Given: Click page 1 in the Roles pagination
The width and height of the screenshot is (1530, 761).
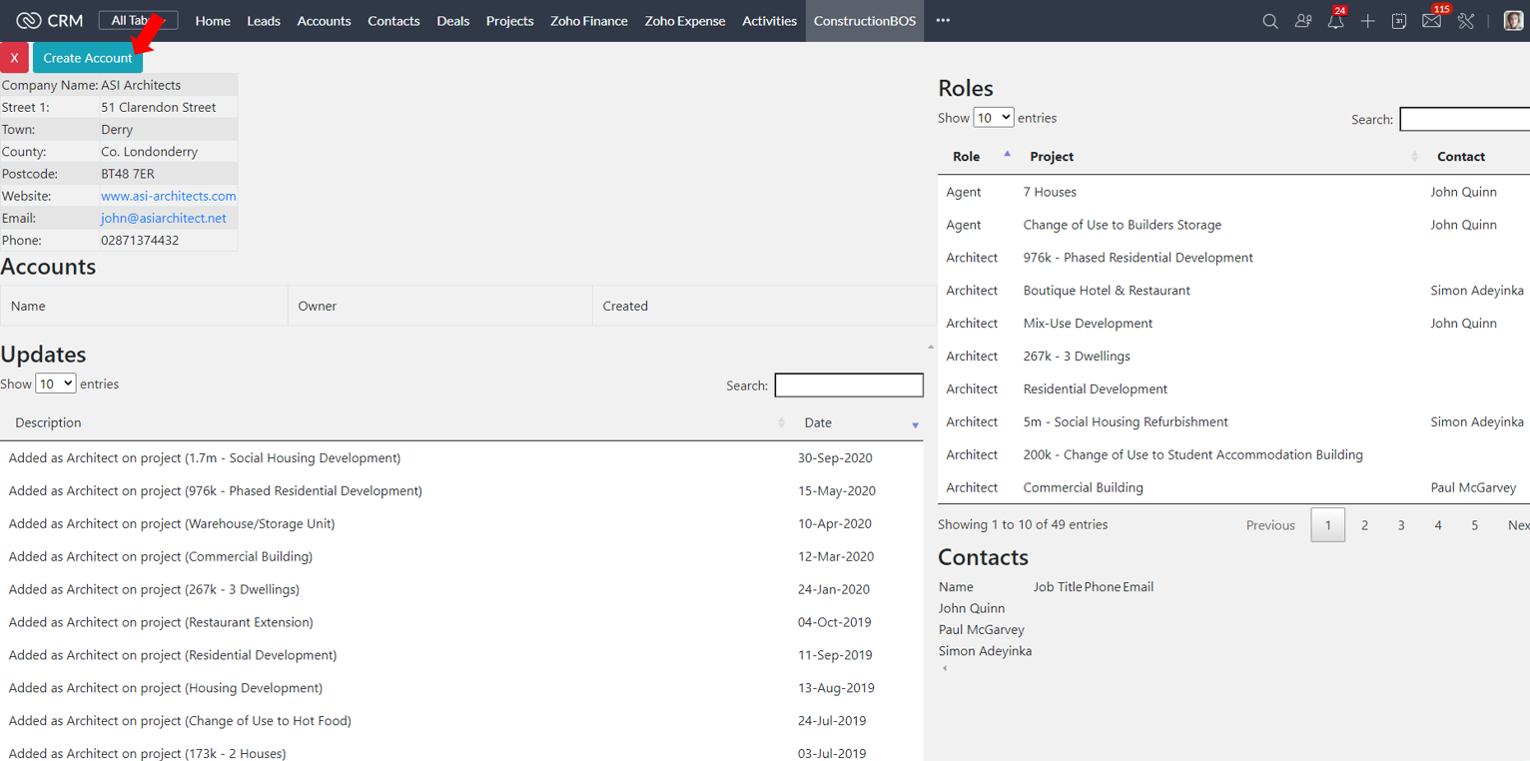Looking at the screenshot, I should 1328,525.
